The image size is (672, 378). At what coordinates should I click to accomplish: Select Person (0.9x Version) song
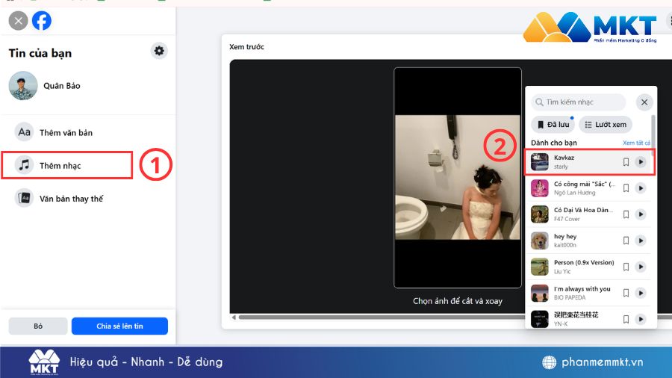(x=590, y=267)
